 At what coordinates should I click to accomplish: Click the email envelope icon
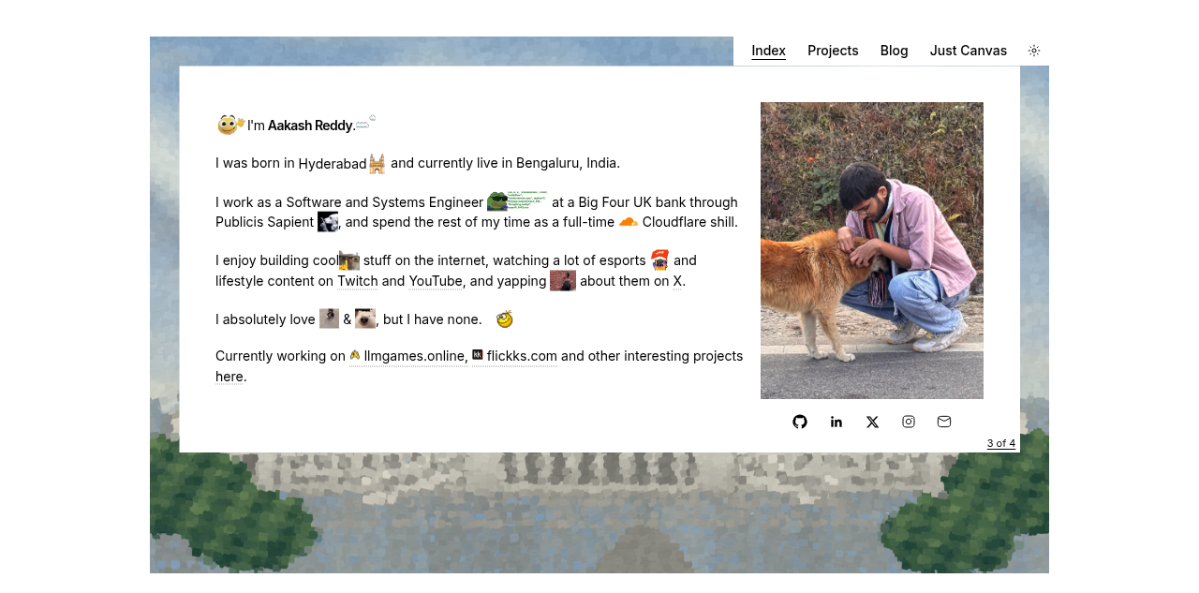coord(944,422)
